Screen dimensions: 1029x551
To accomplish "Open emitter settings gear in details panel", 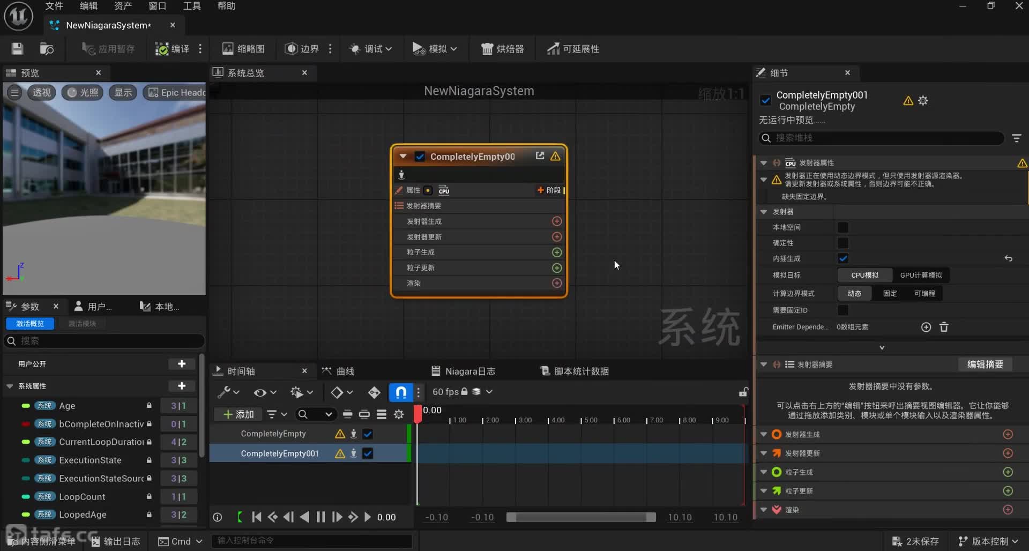I will point(923,101).
